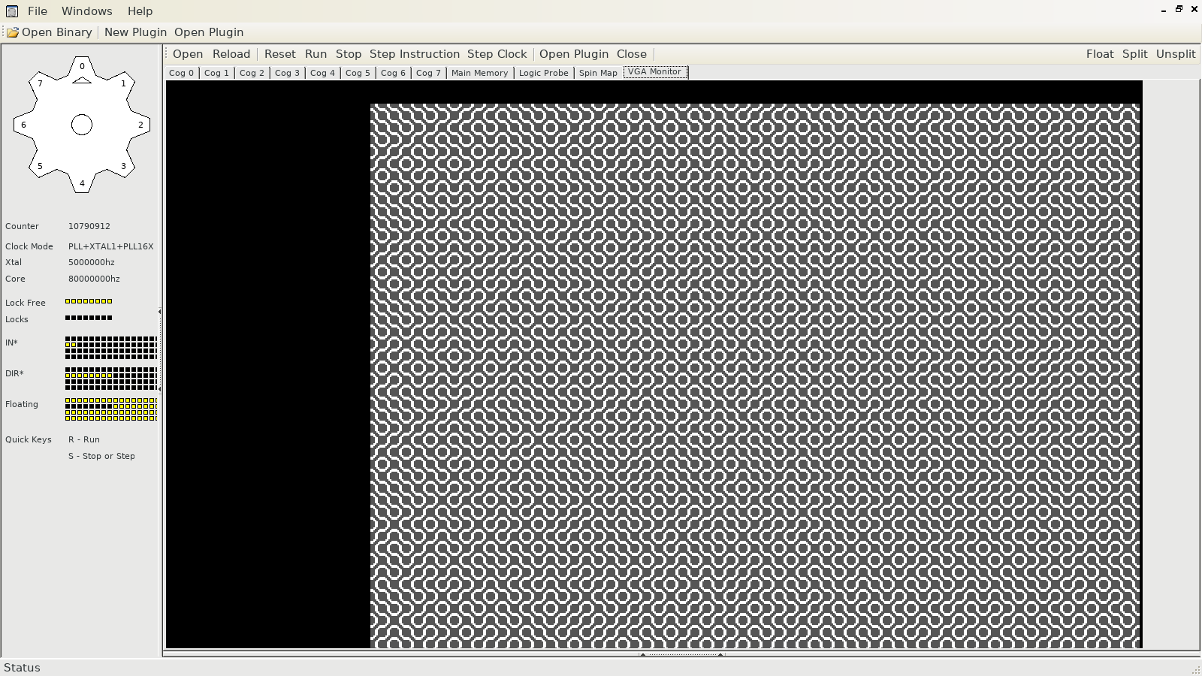Click the second arrow on the bottom splitter
Image resolution: width=1202 pixels, height=676 pixels.
click(x=720, y=654)
